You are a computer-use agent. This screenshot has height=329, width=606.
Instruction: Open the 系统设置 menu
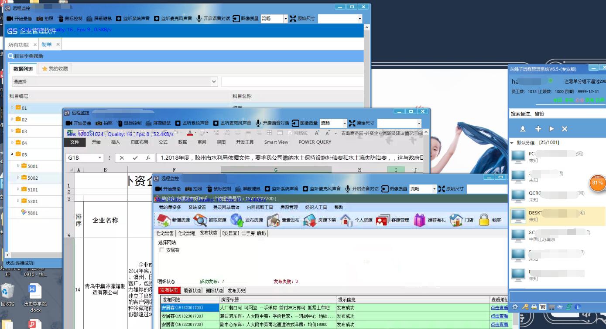197,208
